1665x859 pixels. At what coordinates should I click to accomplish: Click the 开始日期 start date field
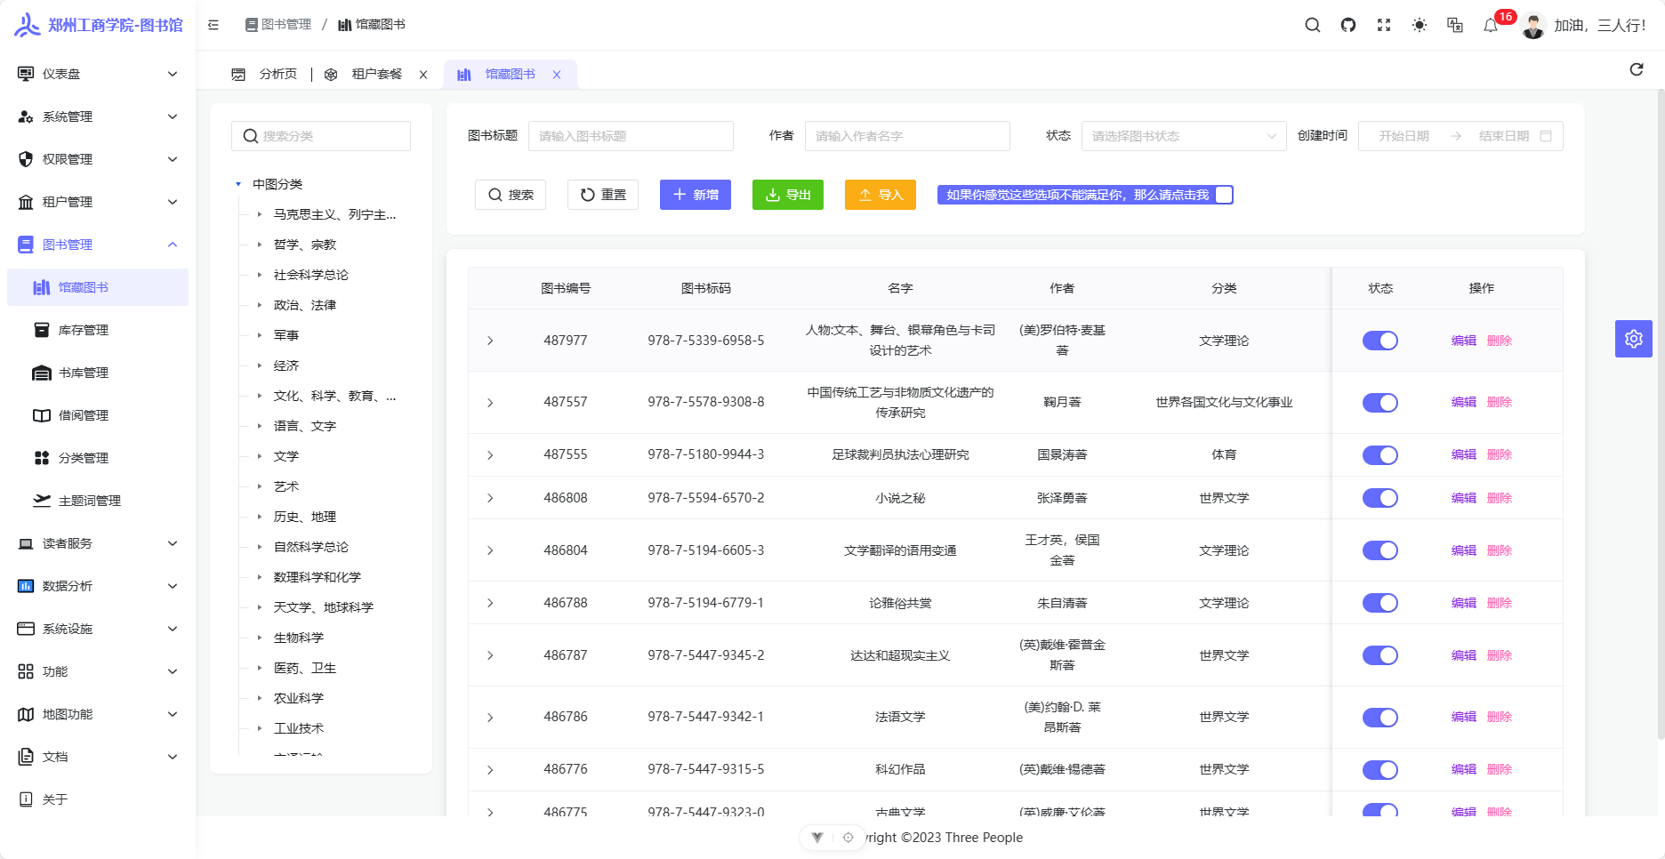(x=1404, y=136)
